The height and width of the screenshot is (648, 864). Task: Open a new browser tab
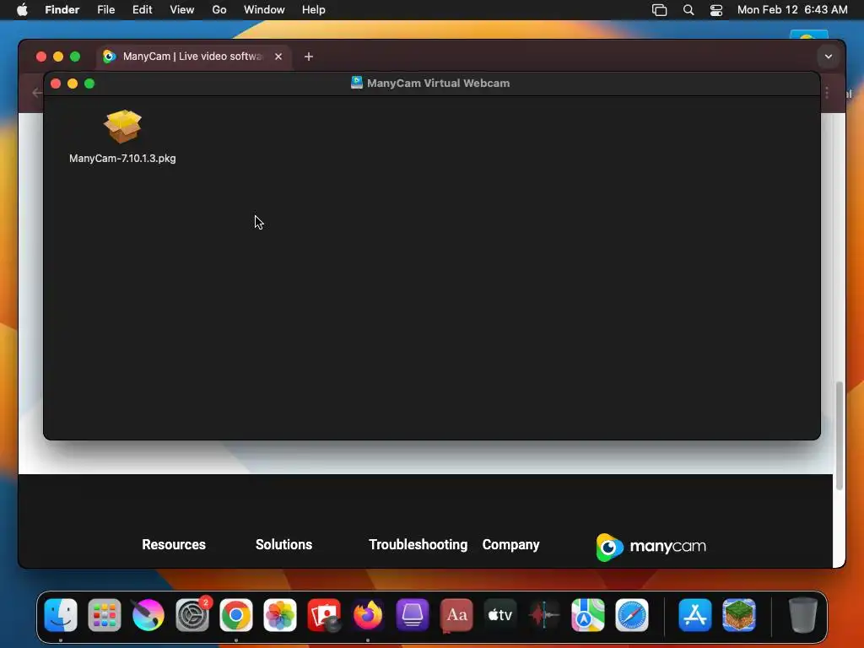pos(309,57)
